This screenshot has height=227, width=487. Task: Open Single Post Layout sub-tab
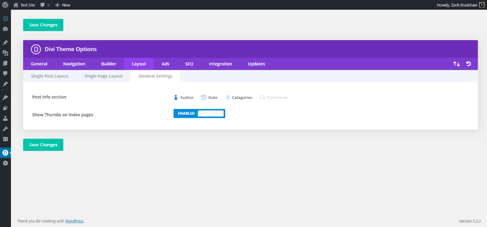[50, 76]
